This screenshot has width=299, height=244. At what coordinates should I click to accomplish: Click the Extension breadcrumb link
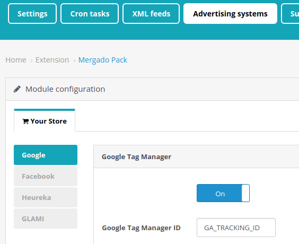click(52, 60)
